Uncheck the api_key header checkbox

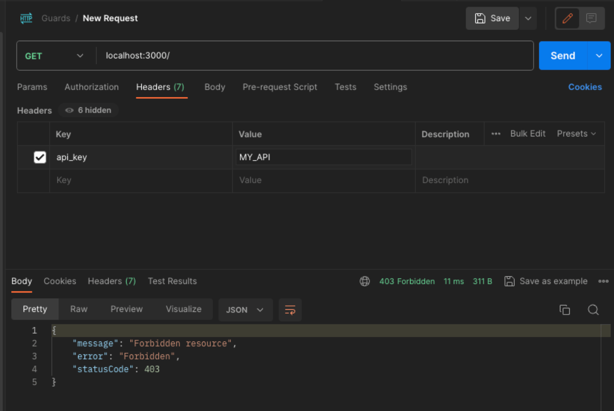click(x=40, y=157)
